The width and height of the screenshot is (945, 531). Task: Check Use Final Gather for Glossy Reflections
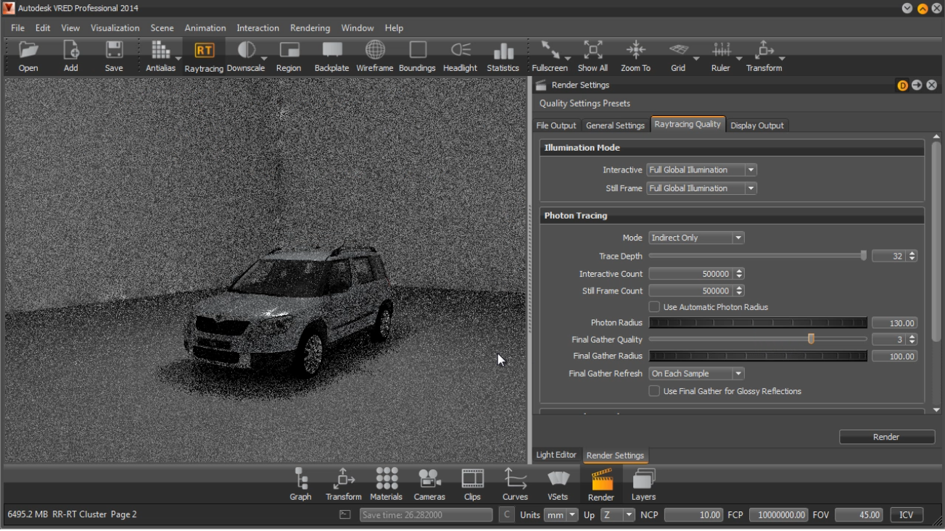point(654,391)
